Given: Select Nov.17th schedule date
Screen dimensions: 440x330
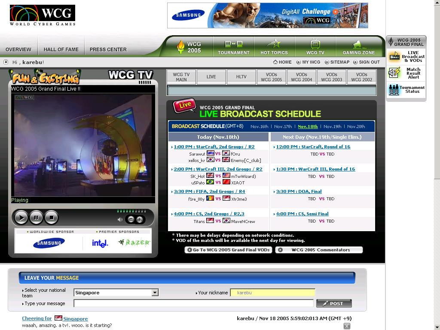Looking at the screenshot, I should tap(283, 127).
